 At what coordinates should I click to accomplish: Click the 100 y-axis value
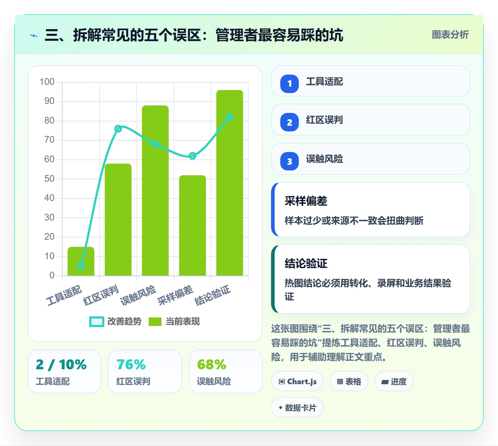pos(47,82)
